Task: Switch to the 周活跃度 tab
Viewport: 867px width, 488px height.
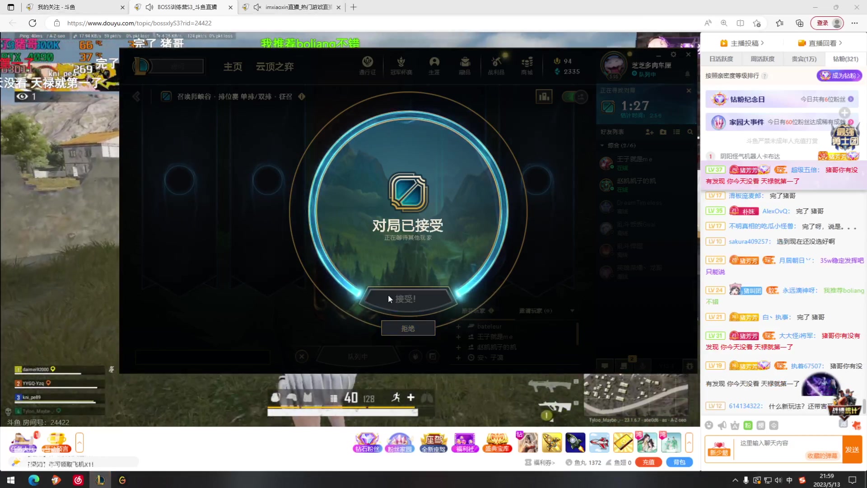Action: pyautogui.click(x=762, y=59)
